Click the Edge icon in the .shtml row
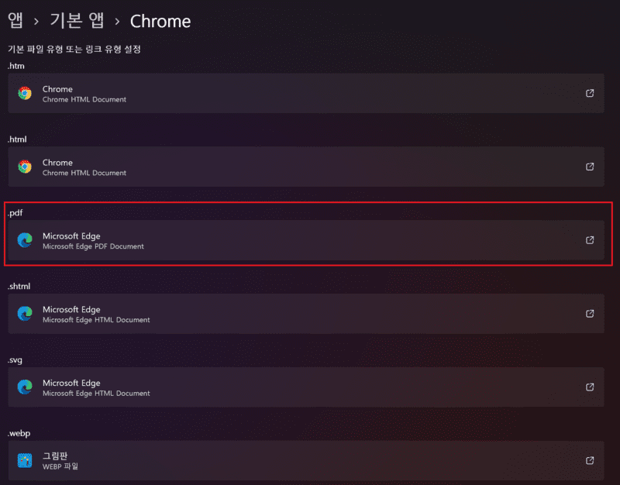The width and height of the screenshot is (620, 485). pyautogui.click(x=24, y=314)
